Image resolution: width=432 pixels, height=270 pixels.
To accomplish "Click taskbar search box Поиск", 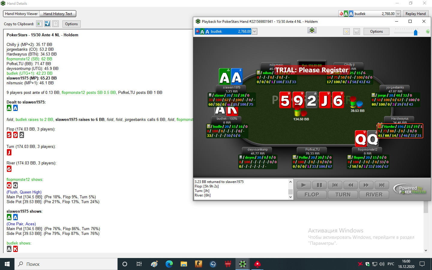I will (66, 264).
